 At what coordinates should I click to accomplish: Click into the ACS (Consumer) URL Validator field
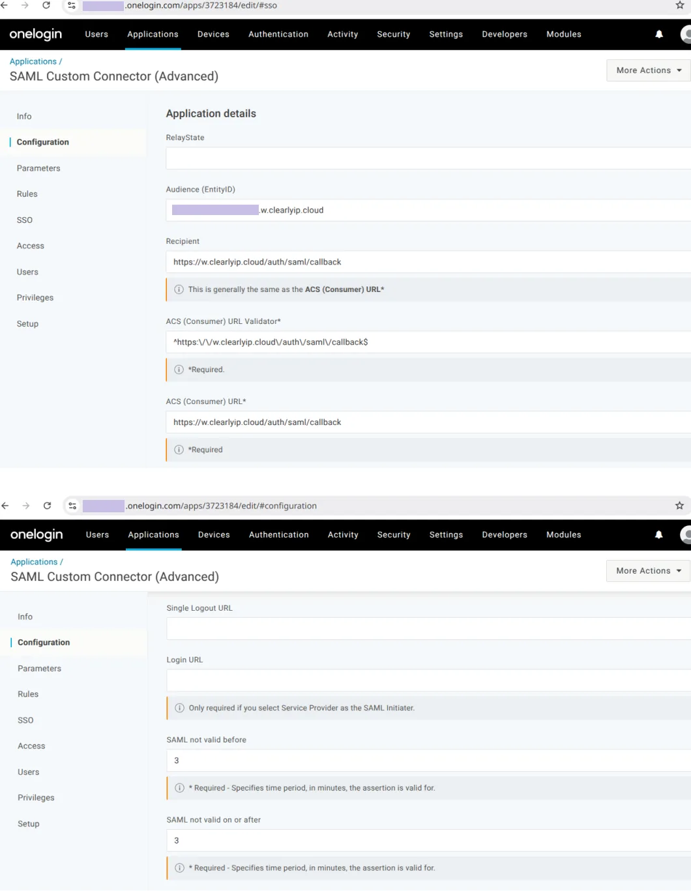(428, 342)
